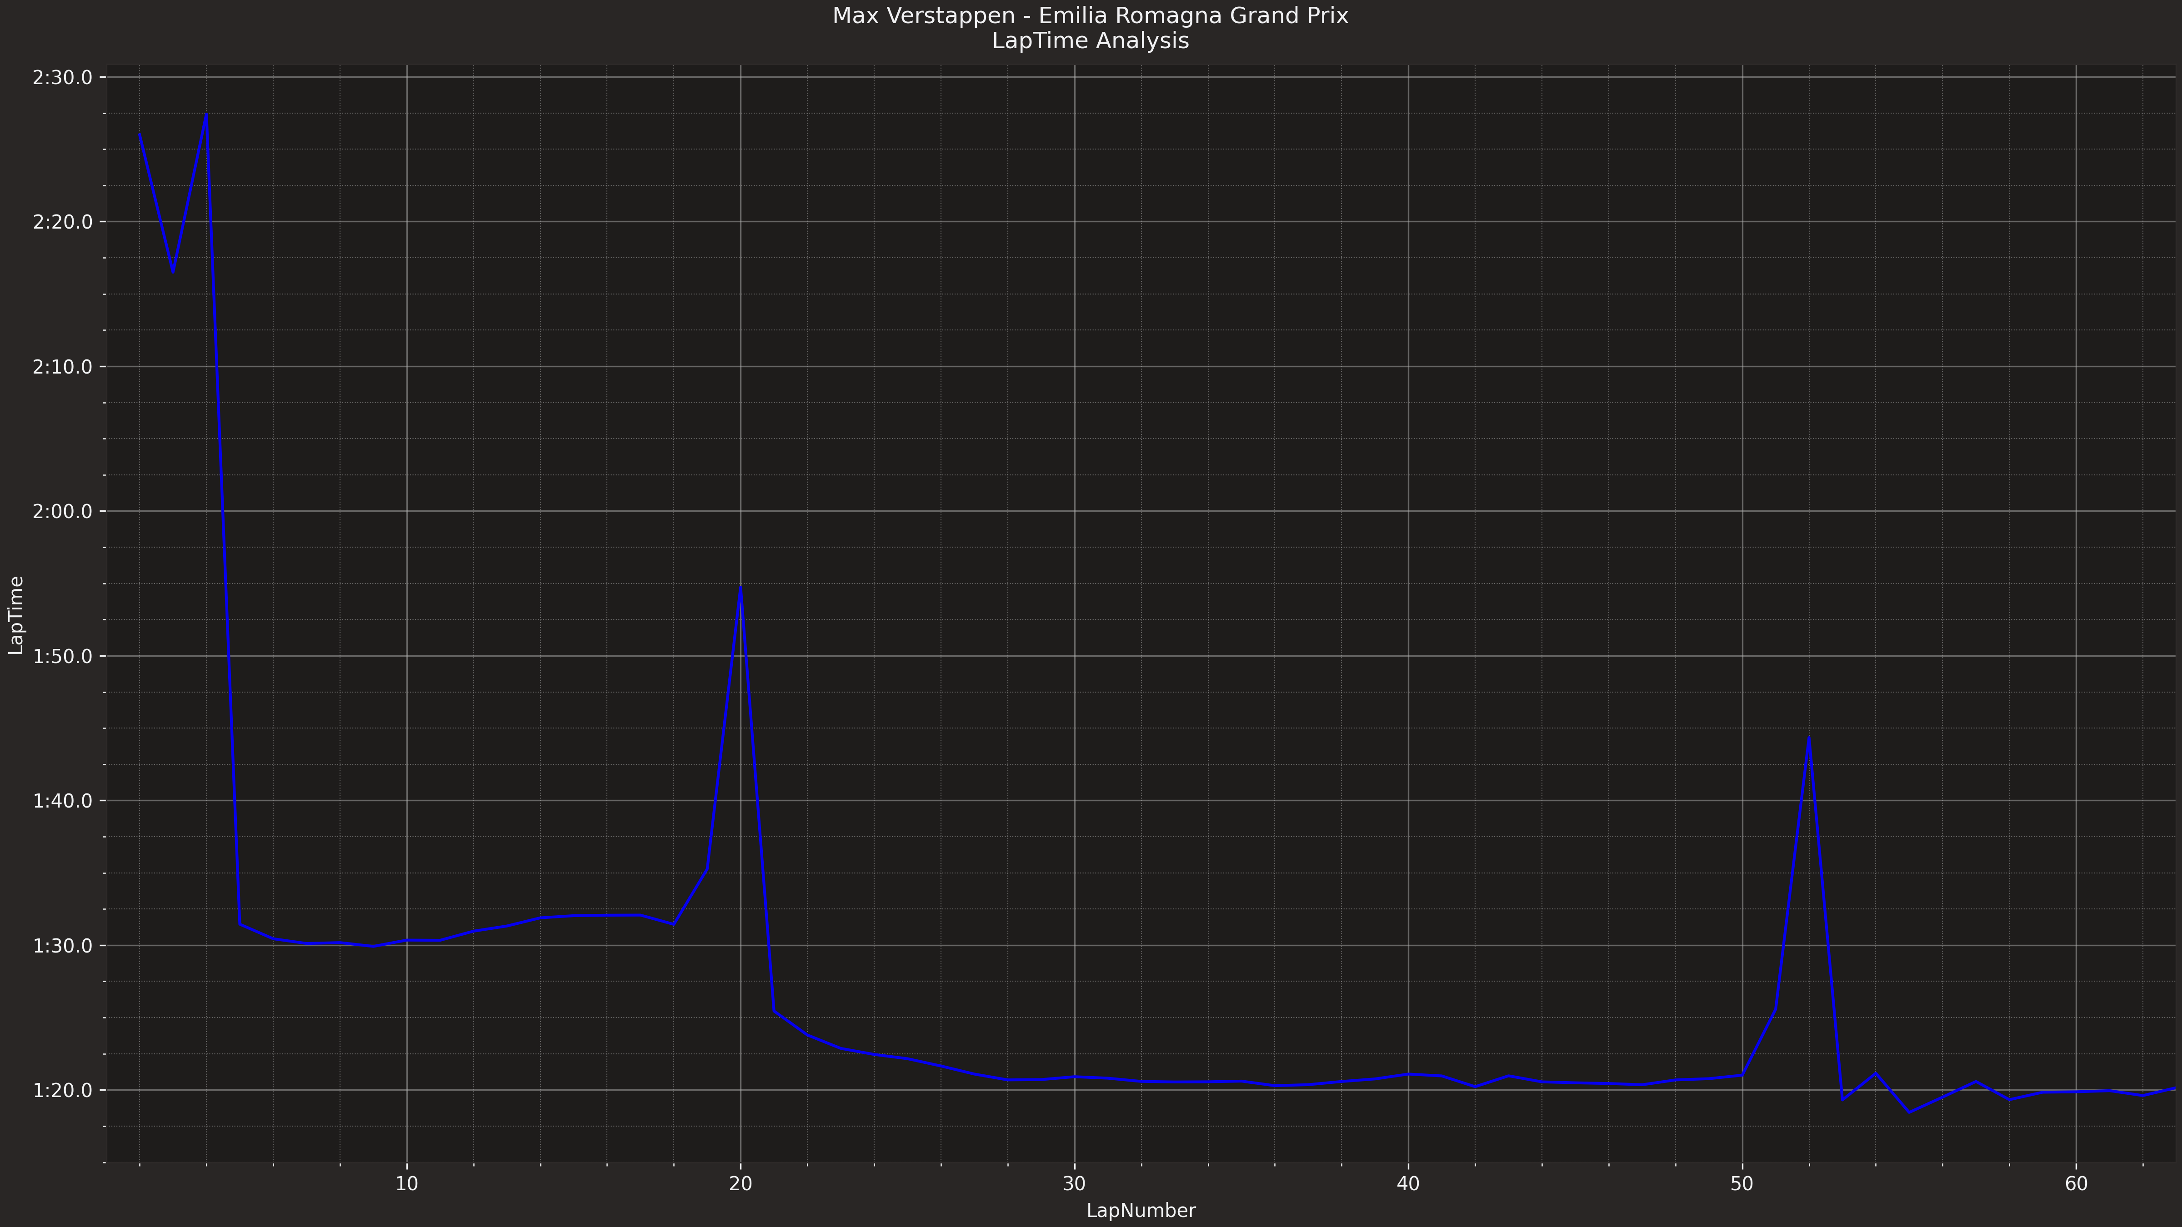Click the highest lap-time peak near lap 4
The height and width of the screenshot is (1227, 2182).
point(206,115)
